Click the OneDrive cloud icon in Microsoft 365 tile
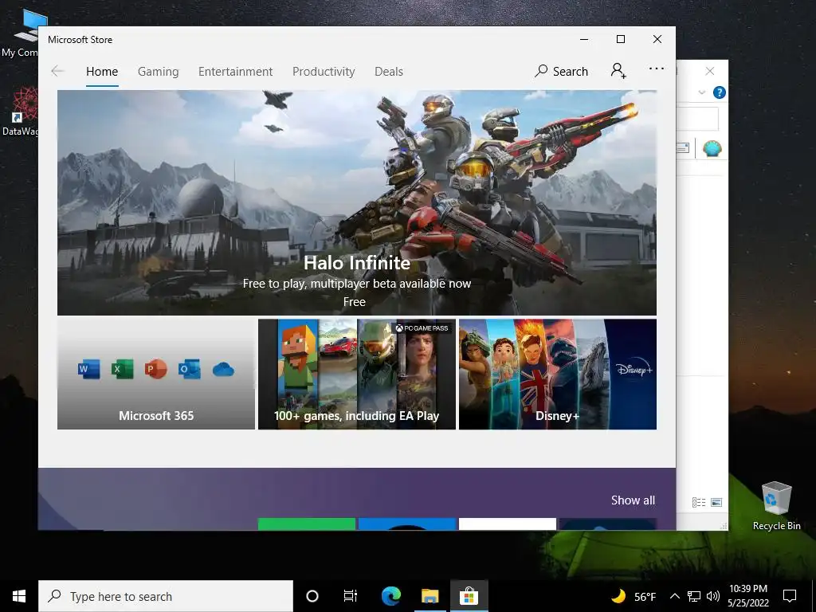This screenshot has height=612, width=816. [x=223, y=370]
